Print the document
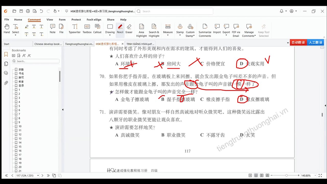This screenshot has height=184, width=327. pyautogui.click(x=28, y=11)
